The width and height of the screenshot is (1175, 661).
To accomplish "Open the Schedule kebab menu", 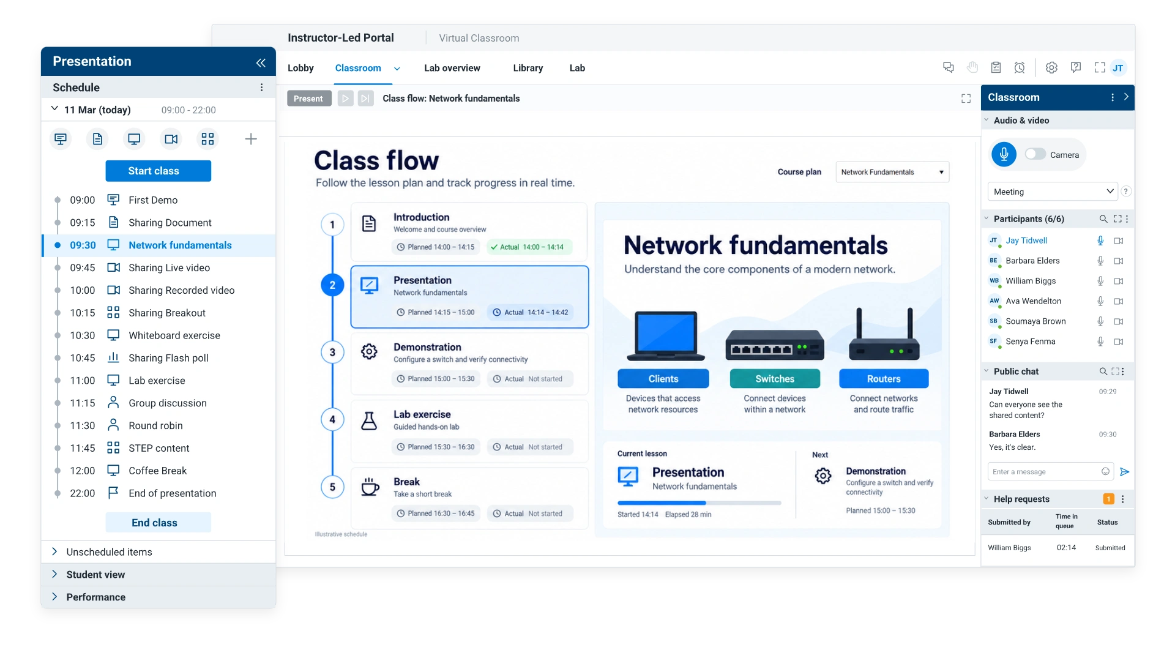I will pyautogui.click(x=261, y=88).
